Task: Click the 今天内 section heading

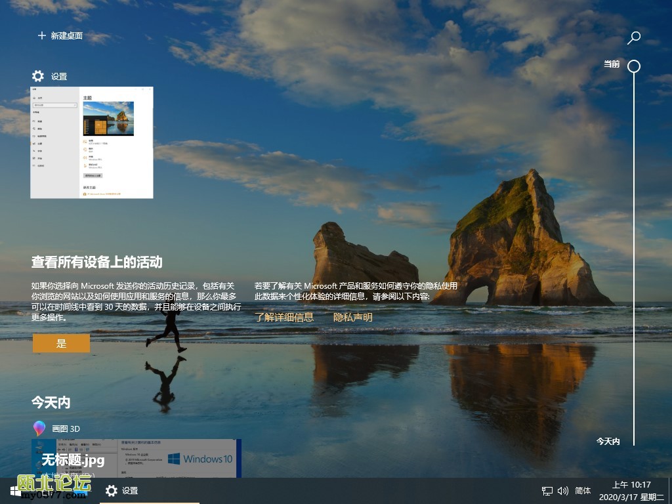Action: [51, 402]
